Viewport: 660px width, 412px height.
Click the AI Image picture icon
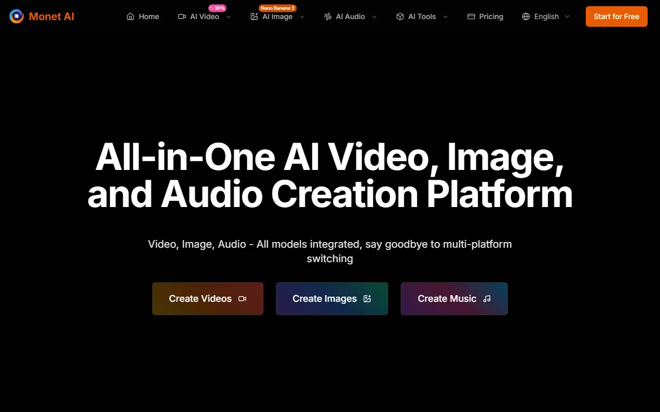pos(254,16)
